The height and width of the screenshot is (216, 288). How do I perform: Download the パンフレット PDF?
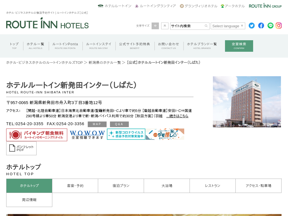(x=21, y=148)
